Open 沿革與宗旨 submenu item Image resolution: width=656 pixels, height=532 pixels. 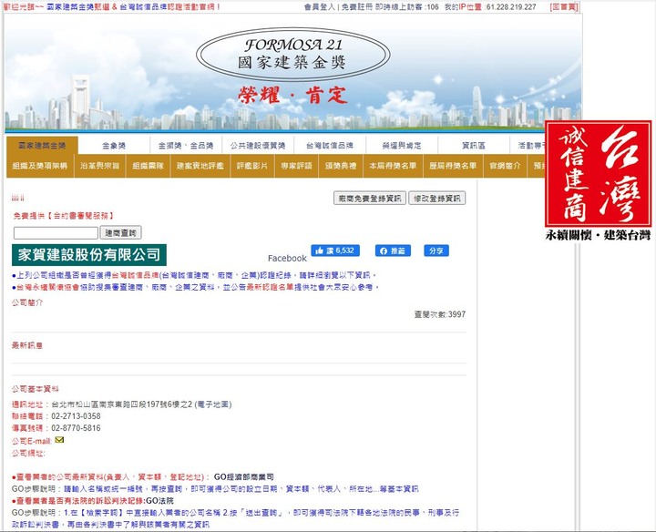(99, 166)
